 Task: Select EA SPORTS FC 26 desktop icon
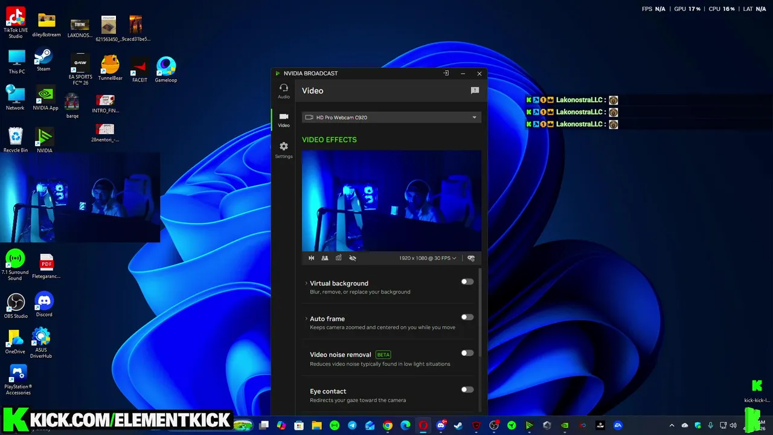80,69
